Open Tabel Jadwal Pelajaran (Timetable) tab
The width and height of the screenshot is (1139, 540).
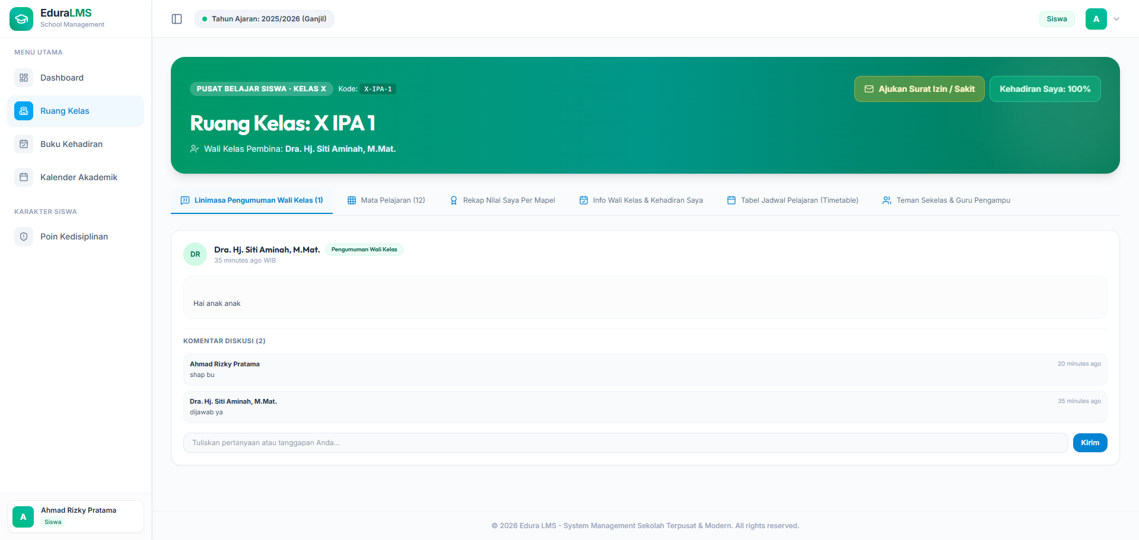click(793, 200)
